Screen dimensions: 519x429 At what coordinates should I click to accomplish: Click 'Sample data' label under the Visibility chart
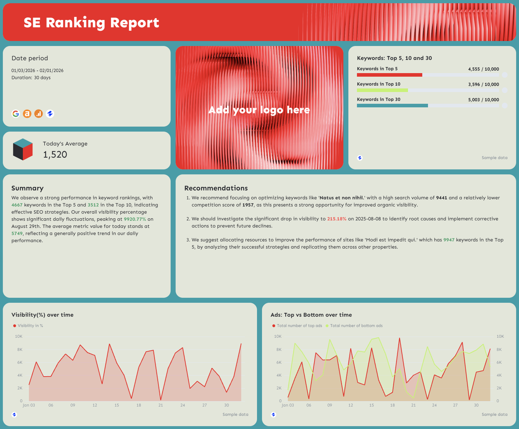(235, 414)
